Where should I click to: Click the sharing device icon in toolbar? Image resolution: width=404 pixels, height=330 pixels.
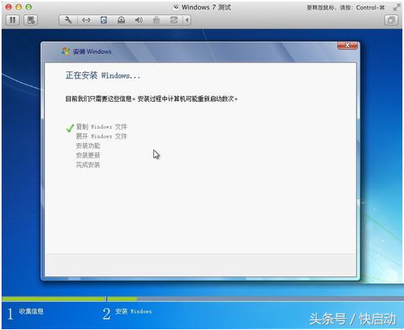(174, 20)
